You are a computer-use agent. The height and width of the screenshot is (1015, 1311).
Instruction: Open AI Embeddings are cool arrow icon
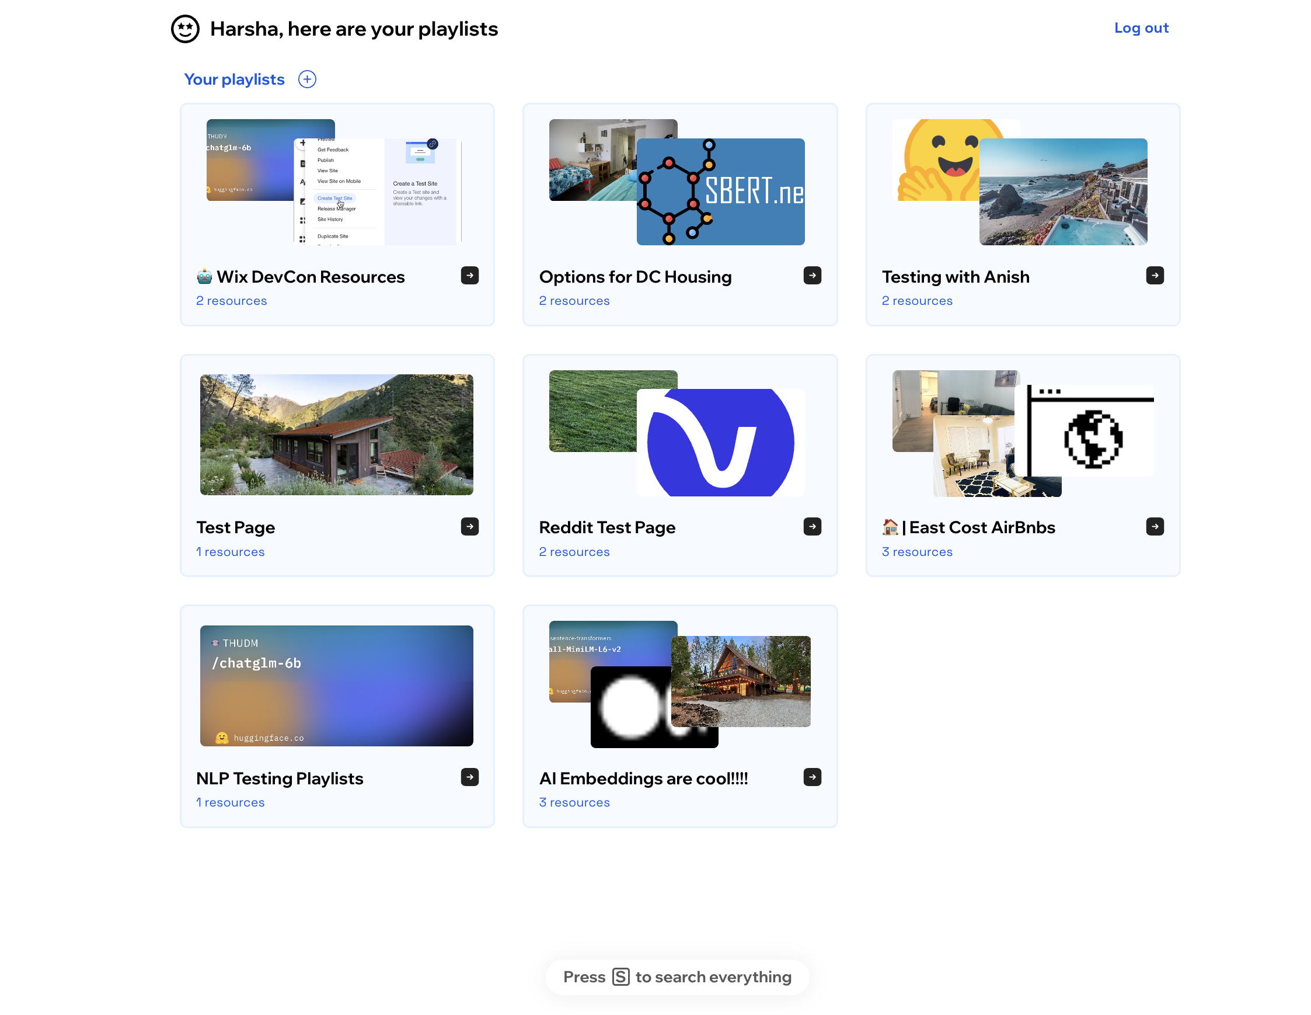(x=811, y=777)
